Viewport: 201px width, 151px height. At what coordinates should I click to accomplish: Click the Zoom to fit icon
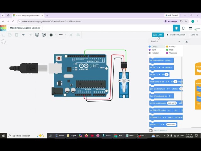coord(3,42)
